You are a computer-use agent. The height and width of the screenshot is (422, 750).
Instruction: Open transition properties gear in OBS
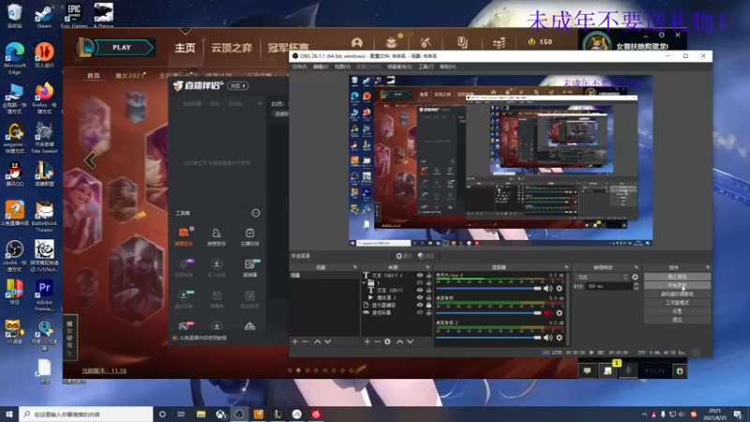tap(635, 277)
